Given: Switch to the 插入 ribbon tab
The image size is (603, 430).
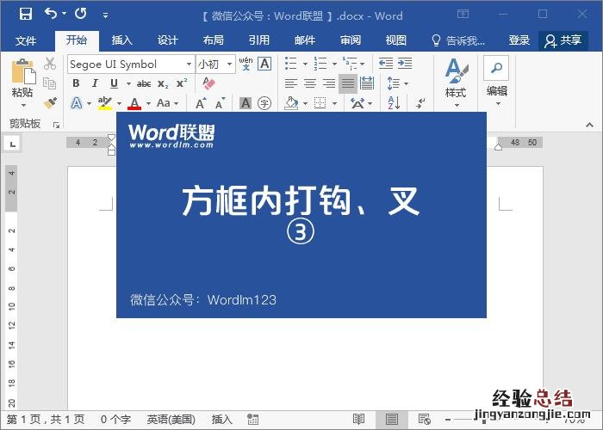Looking at the screenshot, I should click(122, 40).
